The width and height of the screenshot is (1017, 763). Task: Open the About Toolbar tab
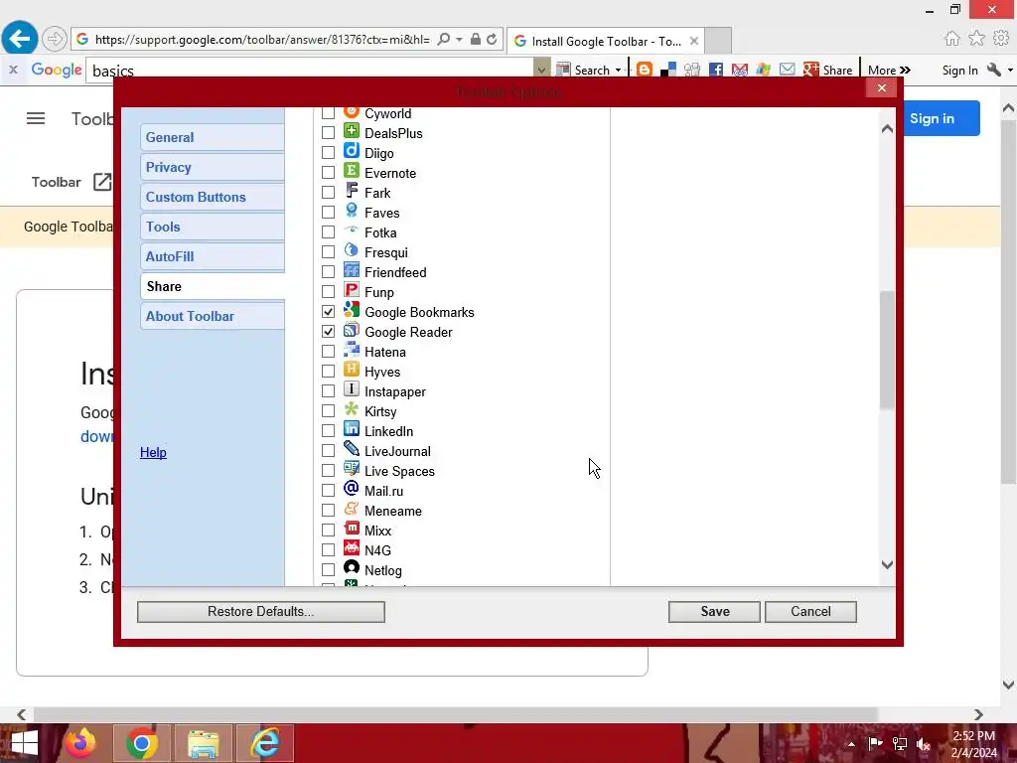click(213, 317)
